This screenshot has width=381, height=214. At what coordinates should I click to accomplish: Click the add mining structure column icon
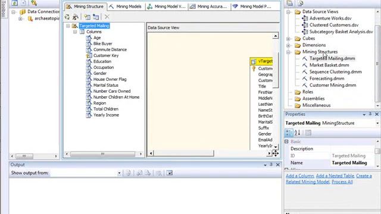pyautogui.click(x=87, y=17)
